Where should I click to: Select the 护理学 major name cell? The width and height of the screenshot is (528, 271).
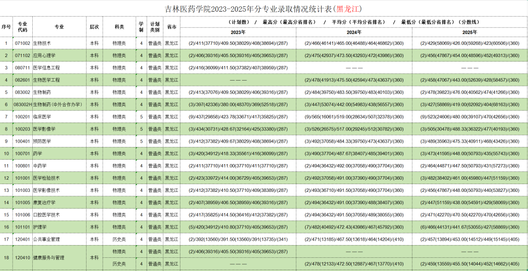(x=59, y=227)
